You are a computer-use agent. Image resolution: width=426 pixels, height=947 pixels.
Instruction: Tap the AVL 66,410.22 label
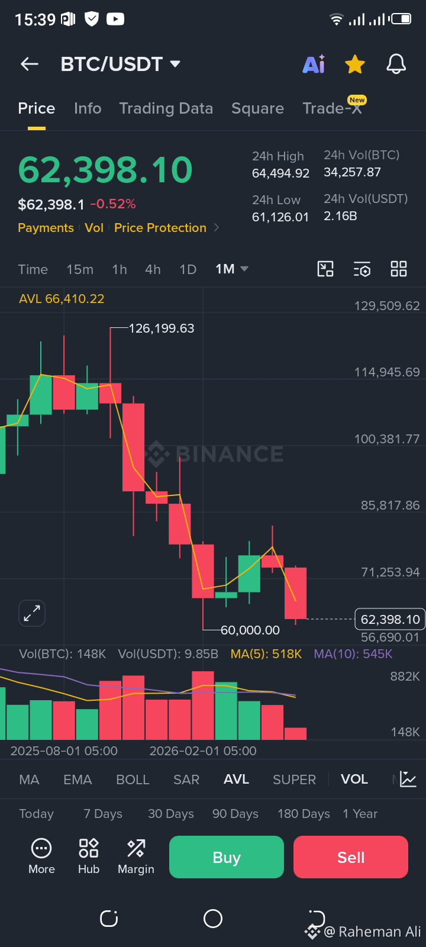point(62,299)
